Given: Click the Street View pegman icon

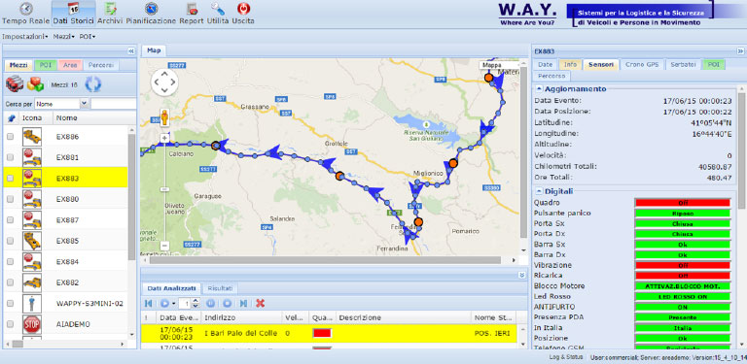Looking at the screenshot, I should 164,117.
